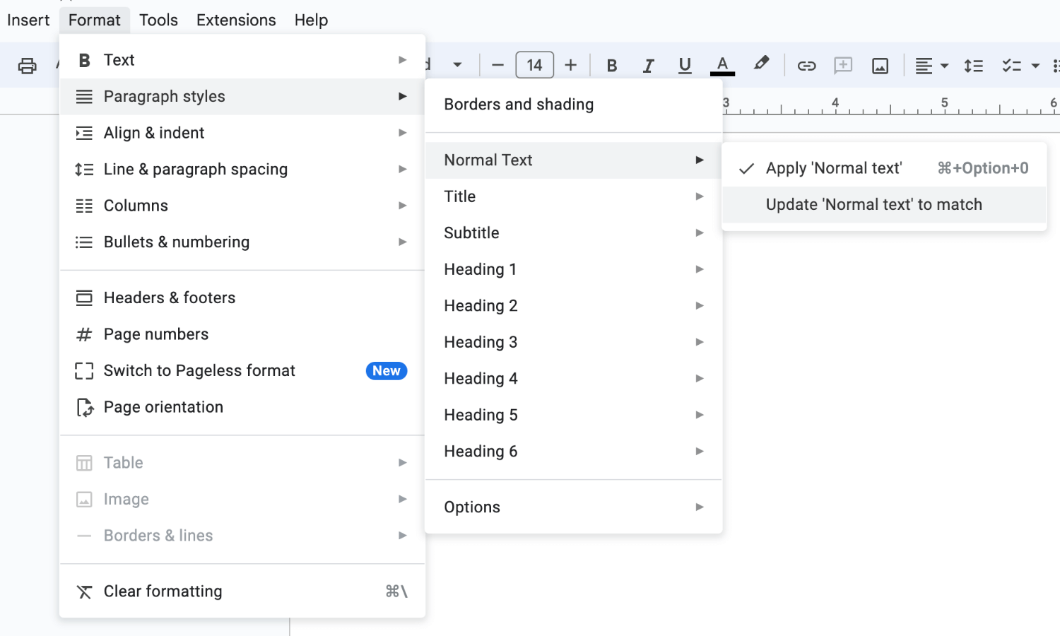Expand the Subtitle style submenu
Screen dimensions: 1060x636
(574, 233)
